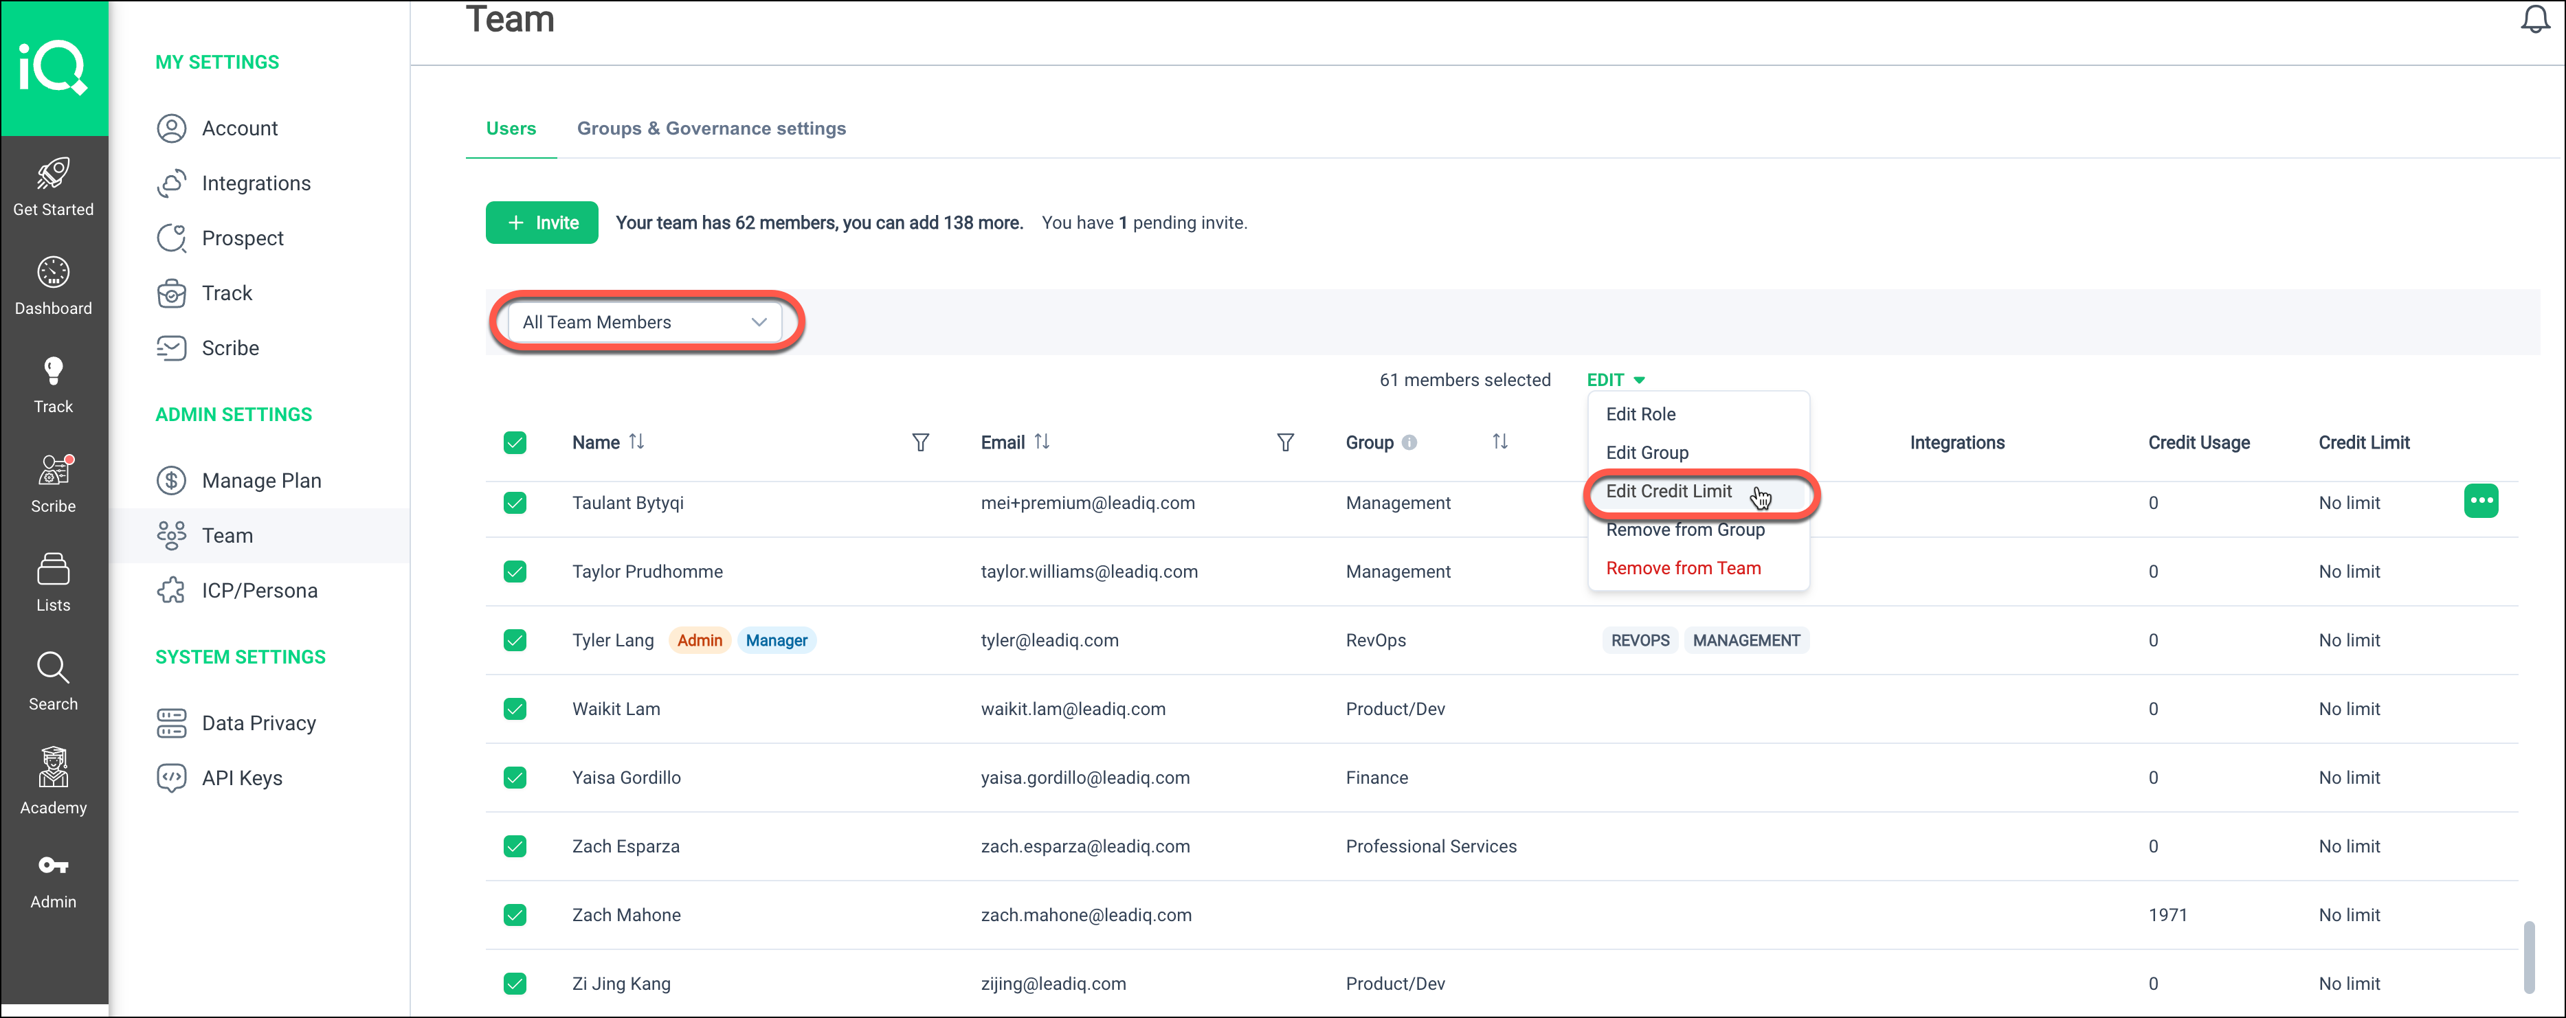Click the Name column filter icon
The height and width of the screenshot is (1018, 2566).
(920, 442)
